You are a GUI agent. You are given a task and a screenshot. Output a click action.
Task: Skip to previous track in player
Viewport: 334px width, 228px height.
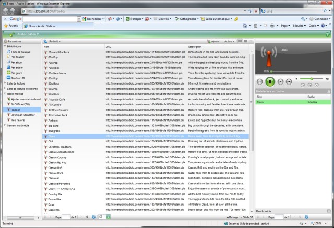click(x=260, y=82)
